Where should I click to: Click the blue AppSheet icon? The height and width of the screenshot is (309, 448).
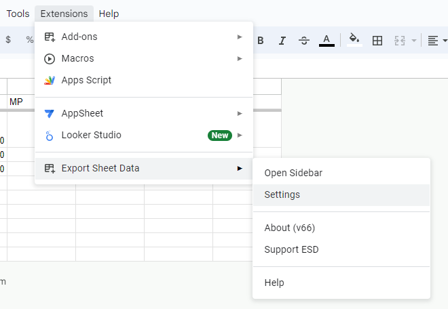(49, 114)
